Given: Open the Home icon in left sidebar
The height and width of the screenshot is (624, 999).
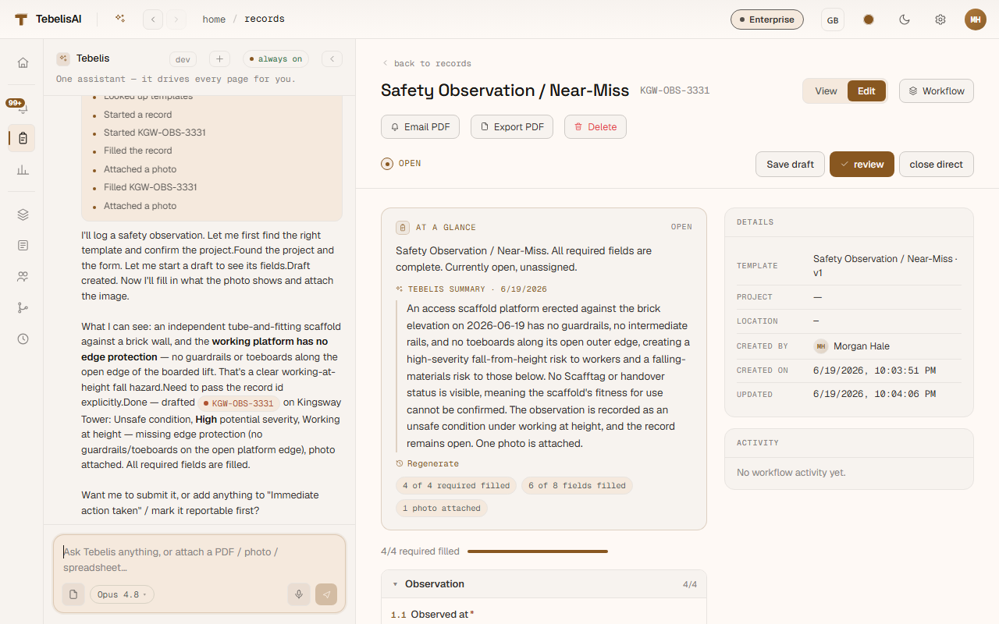Looking at the screenshot, I should [23, 62].
